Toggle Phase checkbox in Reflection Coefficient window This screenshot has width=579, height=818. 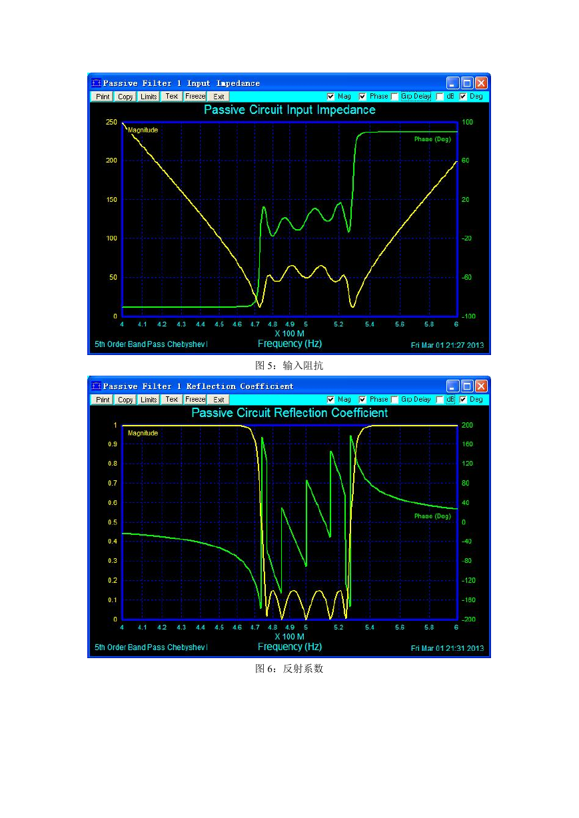[362, 400]
